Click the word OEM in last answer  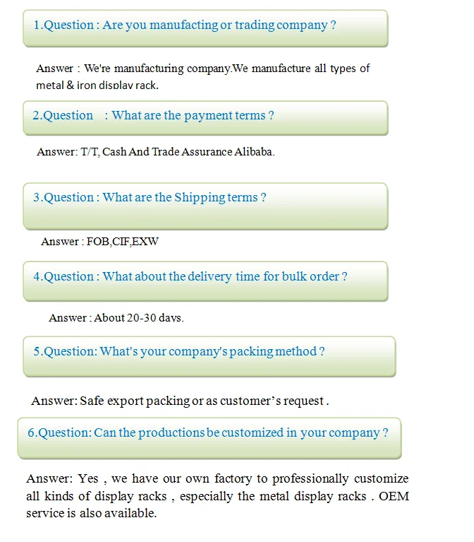pos(394,496)
